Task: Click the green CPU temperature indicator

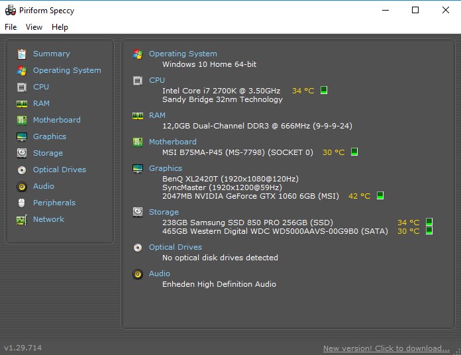Action: [x=324, y=91]
